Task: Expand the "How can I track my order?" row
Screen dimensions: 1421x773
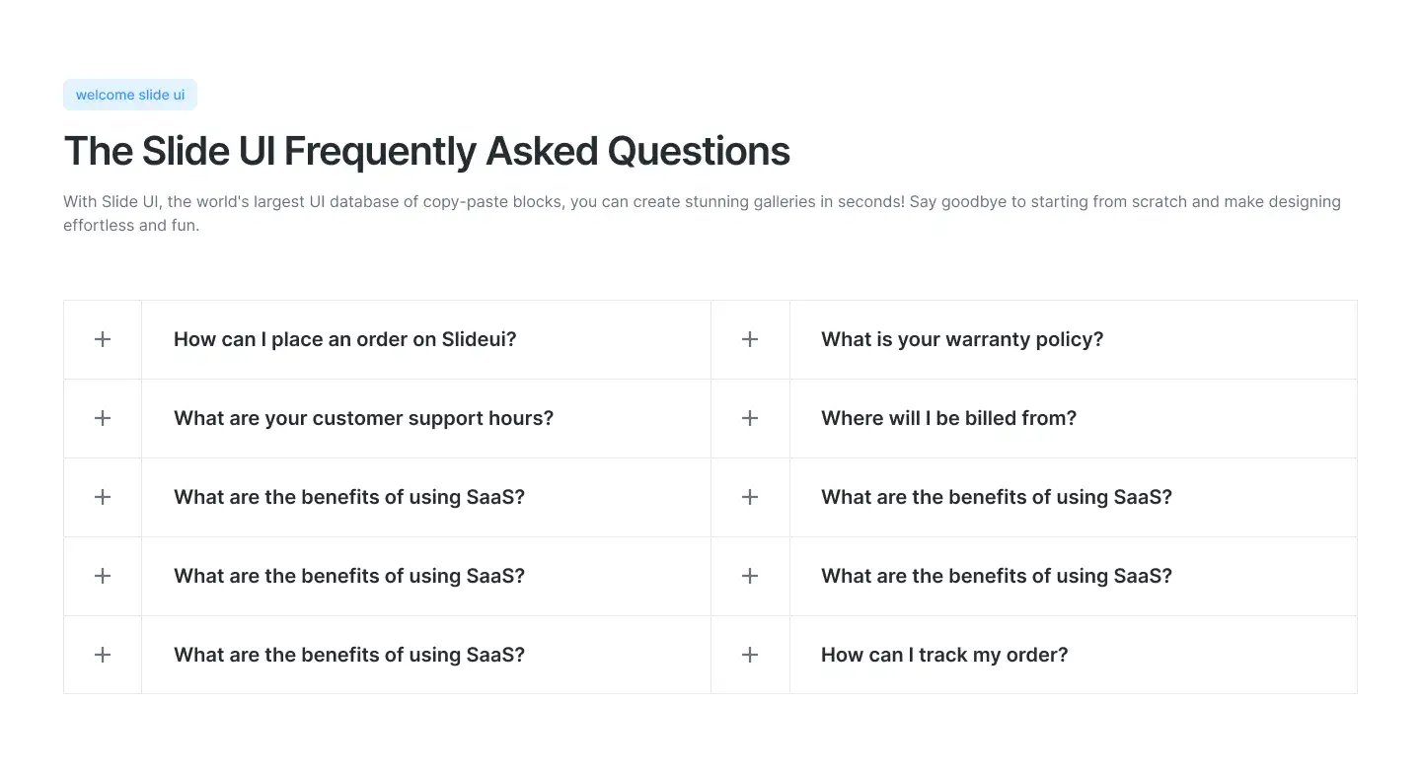Action: pyautogui.click(x=943, y=655)
